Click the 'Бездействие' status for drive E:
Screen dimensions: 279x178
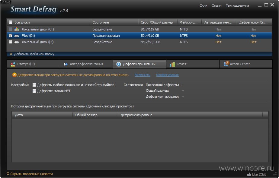pyautogui.click(x=102, y=42)
